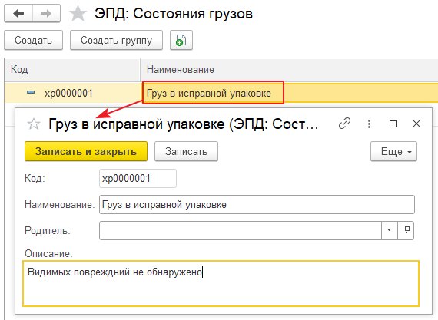The height and width of the screenshot is (320, 438).
Task: Click the Записать button
Action: pyautogui.click(x=186, y=151)
